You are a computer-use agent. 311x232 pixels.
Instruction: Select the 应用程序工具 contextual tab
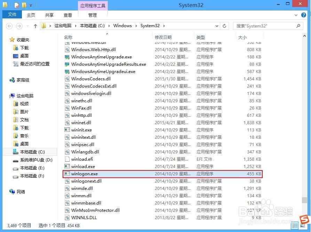pos(93,6)
